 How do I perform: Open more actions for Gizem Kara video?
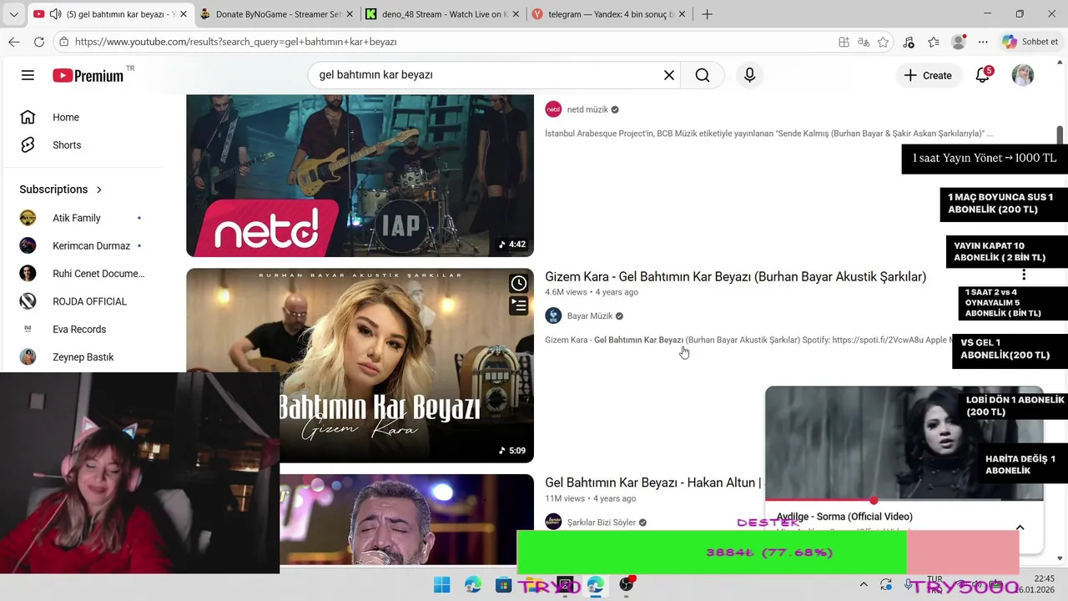pos(1024,275)
